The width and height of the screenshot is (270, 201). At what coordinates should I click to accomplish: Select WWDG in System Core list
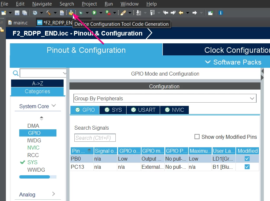click(36, 170)
